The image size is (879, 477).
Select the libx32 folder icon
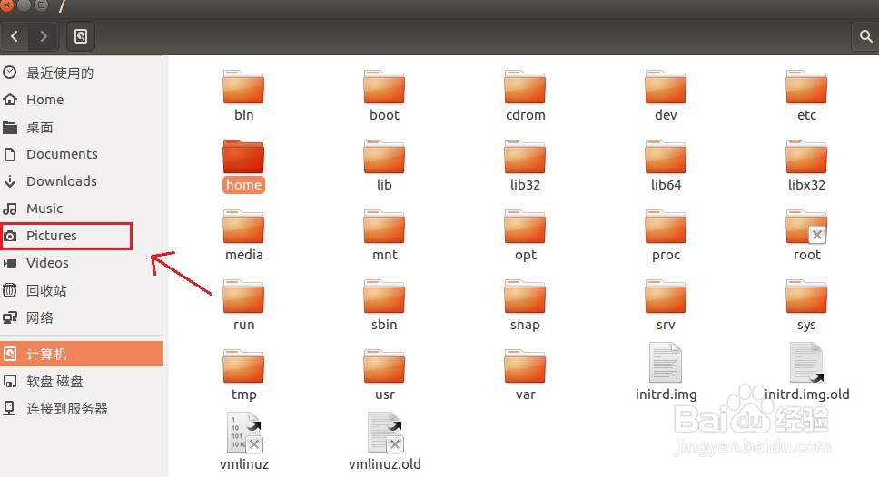tap(806, 157)
